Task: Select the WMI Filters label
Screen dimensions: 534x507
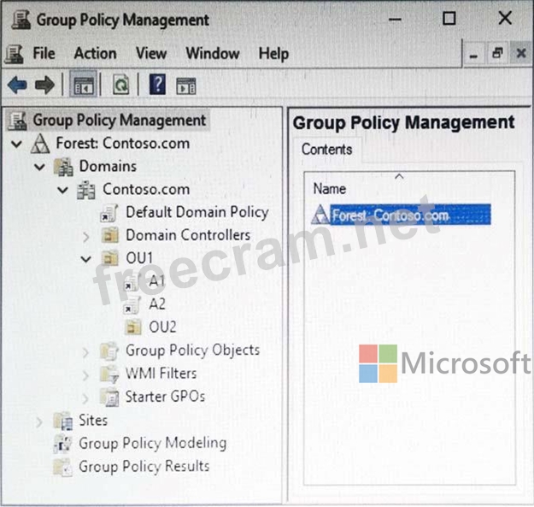Action: 161,374
